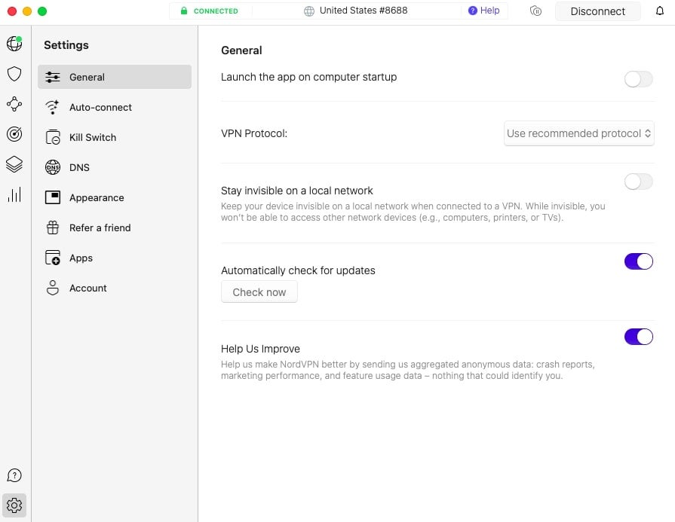Toggle Stay invisible on a local network
Screen dimensions: 675x522
pos(638,182)
